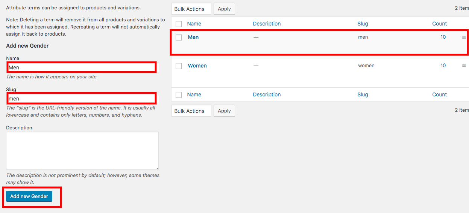Tick the checkbox beside Women term
Image resolution: width=469 pixels, height=213 pixels.
click(x=179, y=66)
